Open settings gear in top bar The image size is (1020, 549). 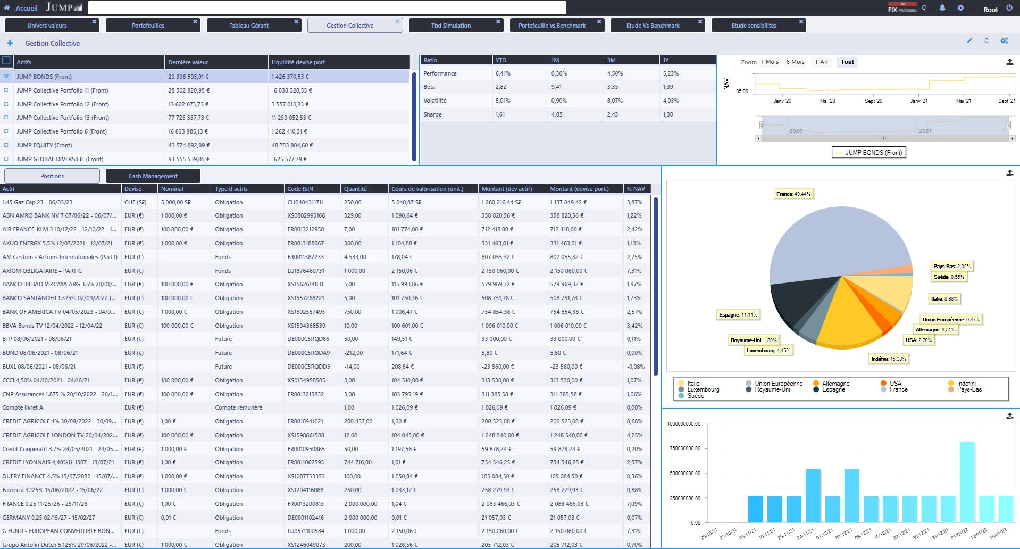(x=960, y=8)
